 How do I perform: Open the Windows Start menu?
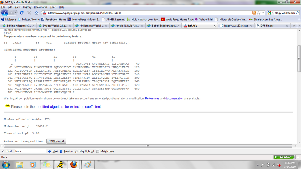pos(6,164)
